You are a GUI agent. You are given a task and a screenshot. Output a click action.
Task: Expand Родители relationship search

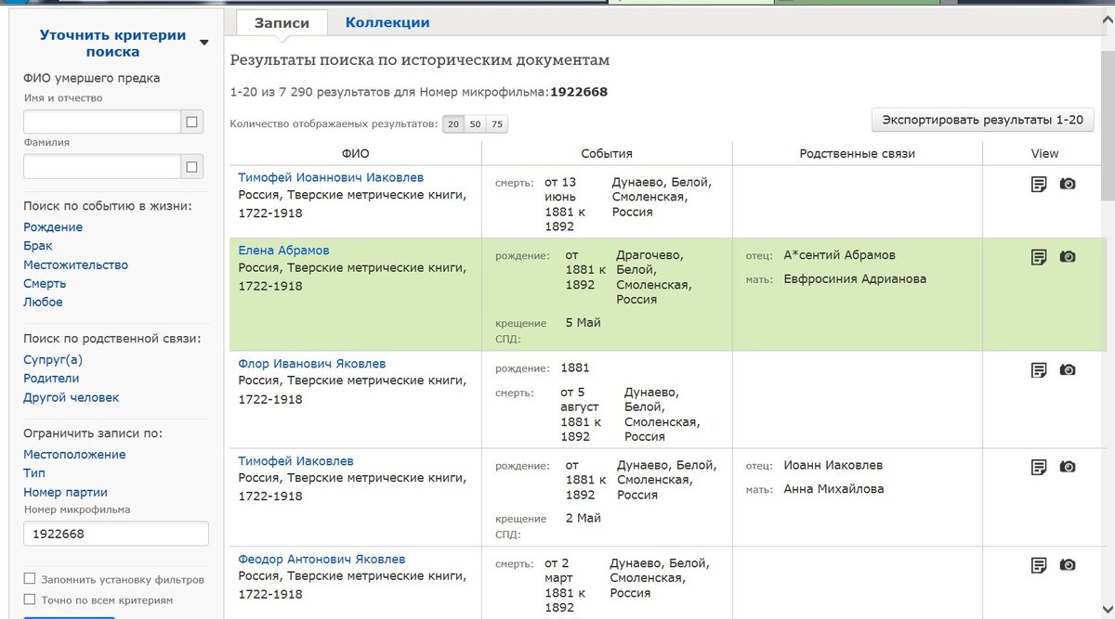click(x=51, y=379)
